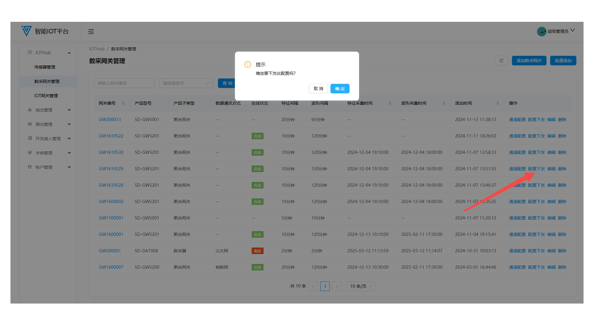Click 在线 status tag of GW1610522
Viewport: 594px width, 334px height.
[257, 136]
